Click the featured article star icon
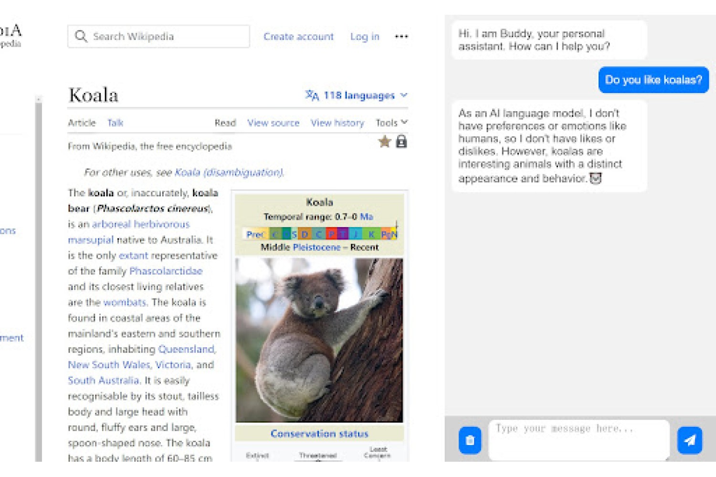Viewport: 716px width, 477px height. (x=385, y=141)
